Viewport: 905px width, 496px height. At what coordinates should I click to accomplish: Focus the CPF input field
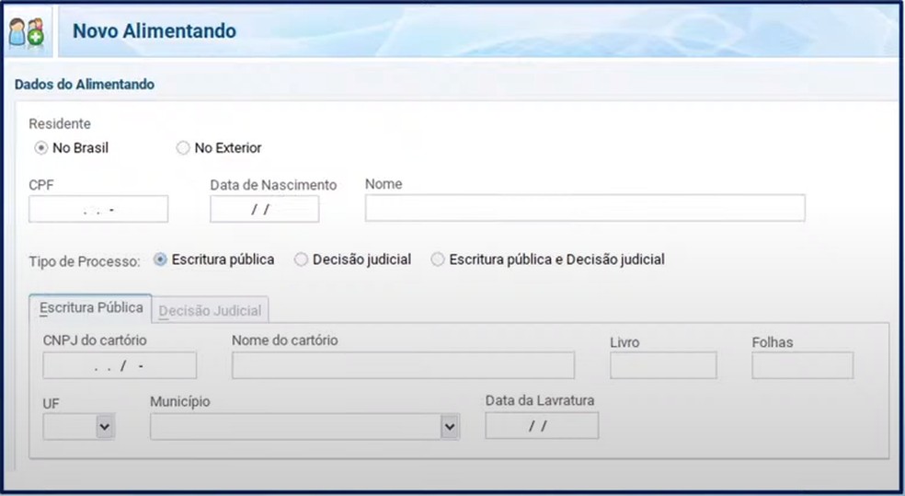[x=98, y=209]
